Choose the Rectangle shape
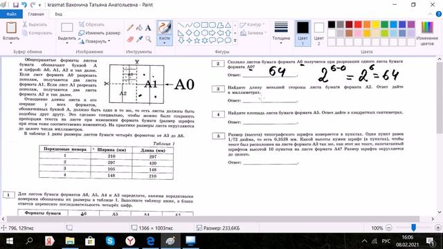443x249 pixels. (x=205, y=25)
